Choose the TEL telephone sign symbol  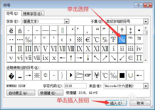(130, 40)
